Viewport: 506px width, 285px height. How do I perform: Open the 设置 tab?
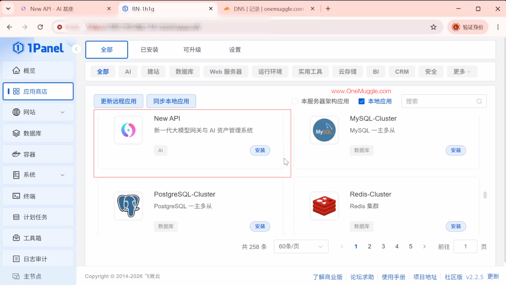coord(235,50)
